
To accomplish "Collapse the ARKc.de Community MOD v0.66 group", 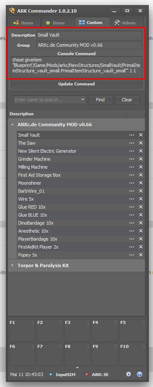I will tap(12, 125).
